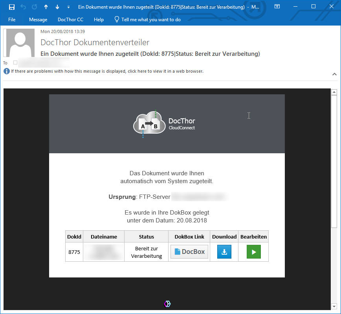The height and width of the screenshot is (314, 341).
Task: Click DocThor Dokumentenverteiler sender name
Action: 95,42
